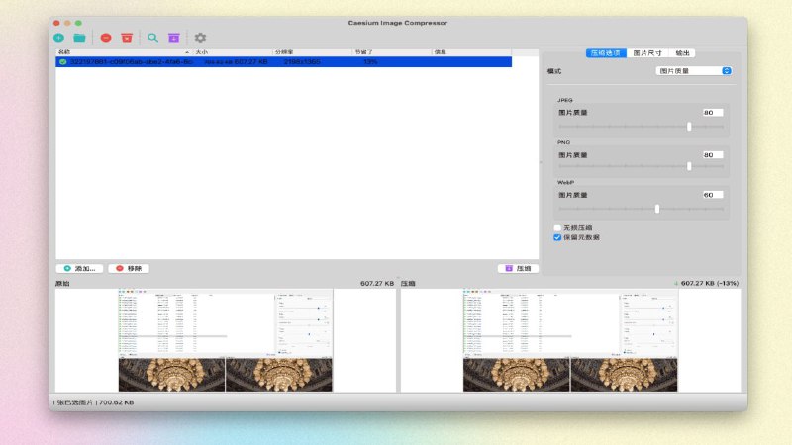
Task: Sort the list by the 名称 column header
Action: (x=124, y=52)
